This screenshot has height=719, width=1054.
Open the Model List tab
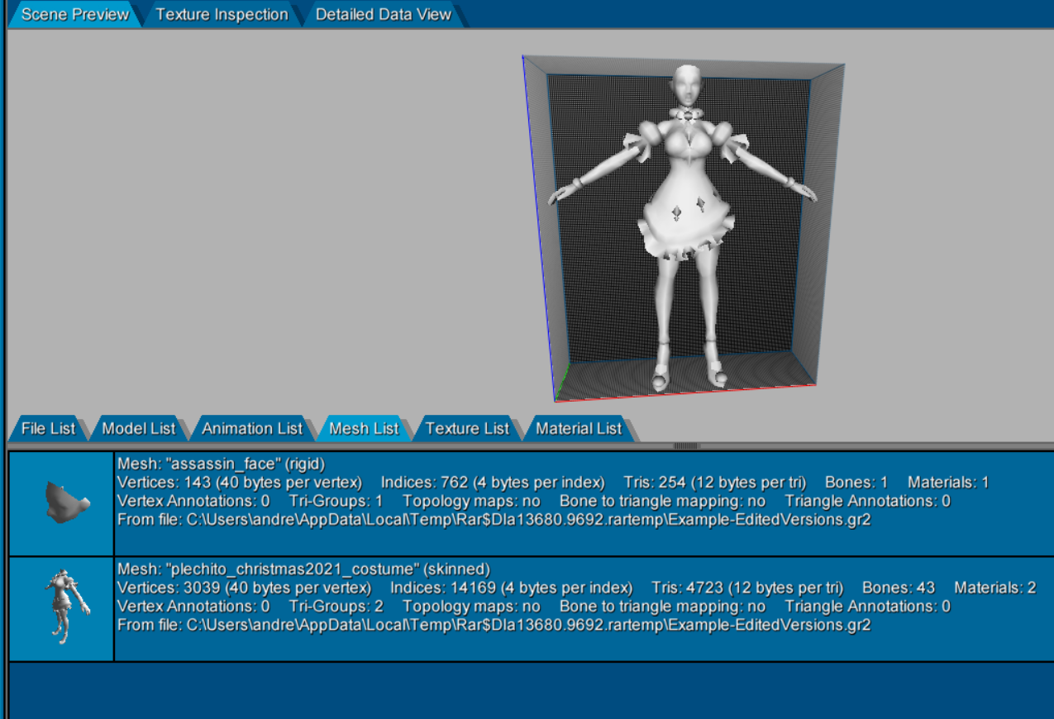[139, 428]
